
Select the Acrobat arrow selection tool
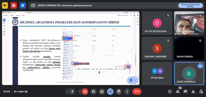coord(4,20)
